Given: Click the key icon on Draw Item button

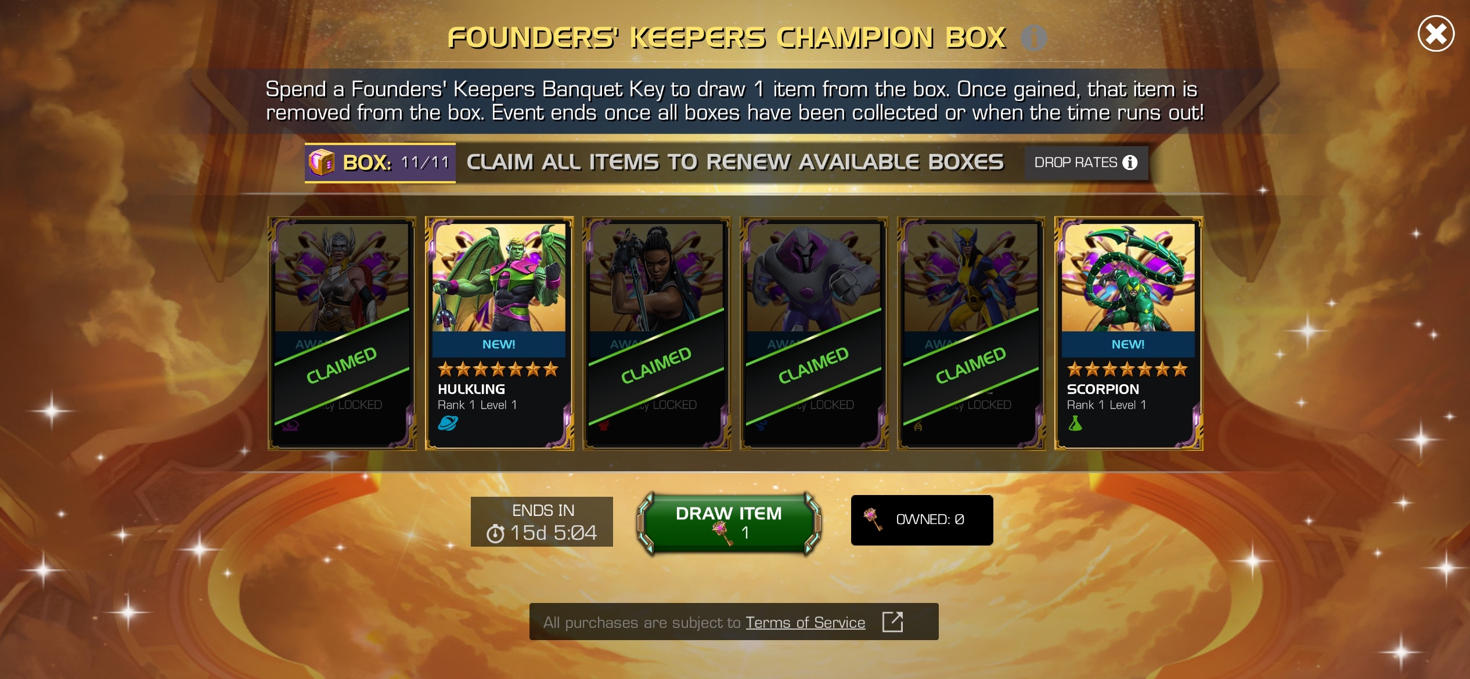Looking at the screenshot, I should 722,533.
